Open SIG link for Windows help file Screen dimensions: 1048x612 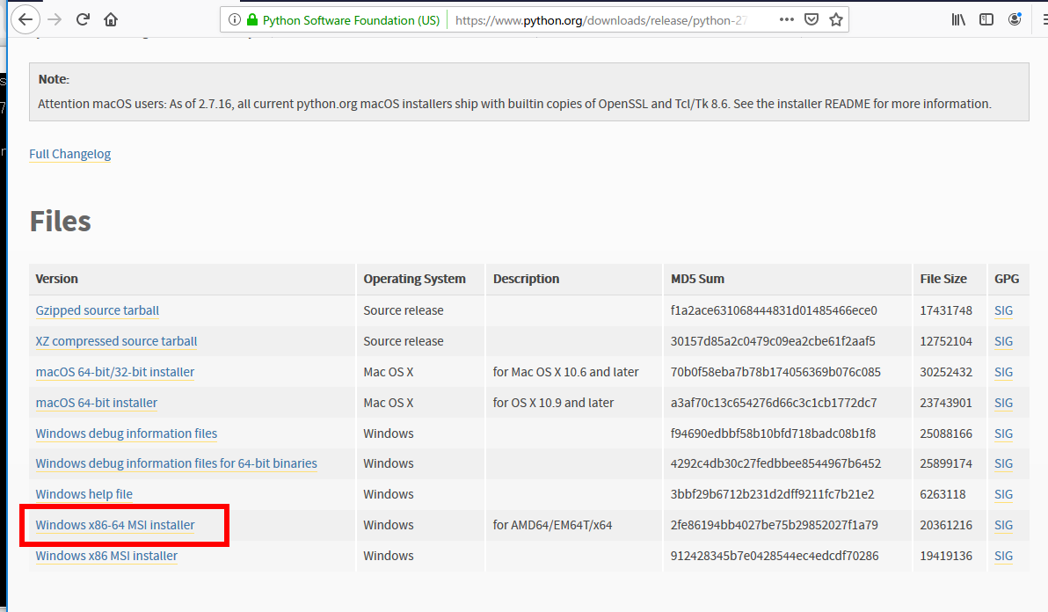click(1003, 494)
